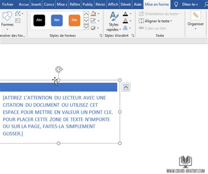Select the Mise en forme tab
Viewport: 208px width, 174px height.
point(157,4)
